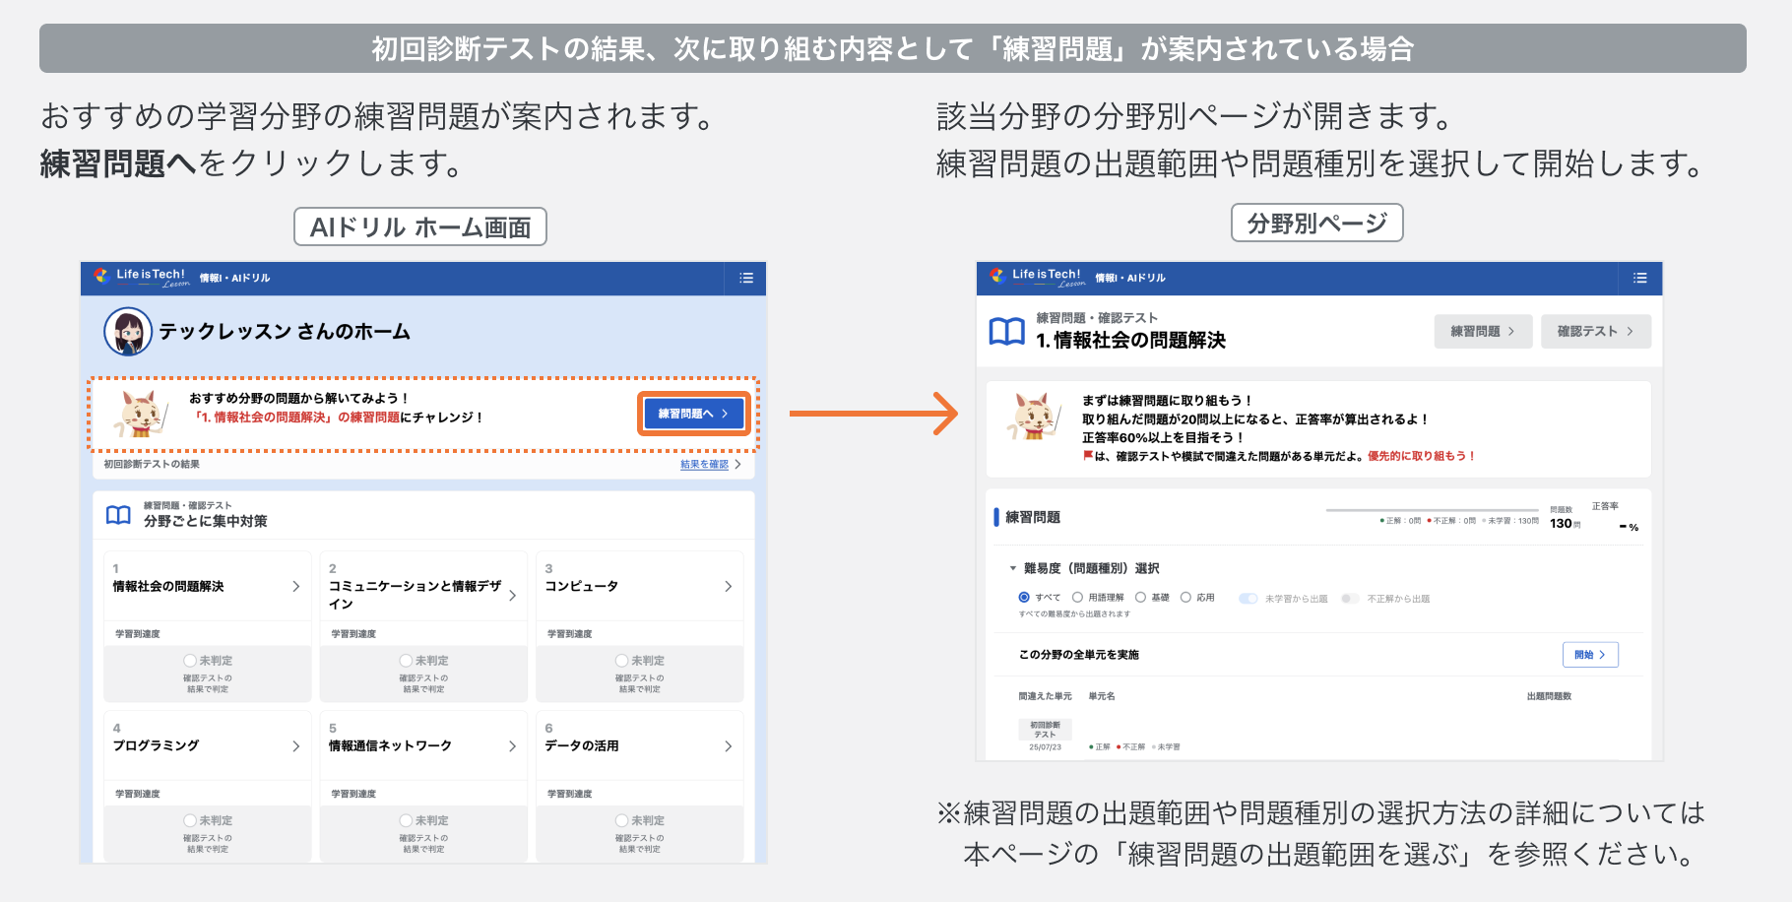Click the cat mascot on 分野別ページ message

pos(1033,416)
